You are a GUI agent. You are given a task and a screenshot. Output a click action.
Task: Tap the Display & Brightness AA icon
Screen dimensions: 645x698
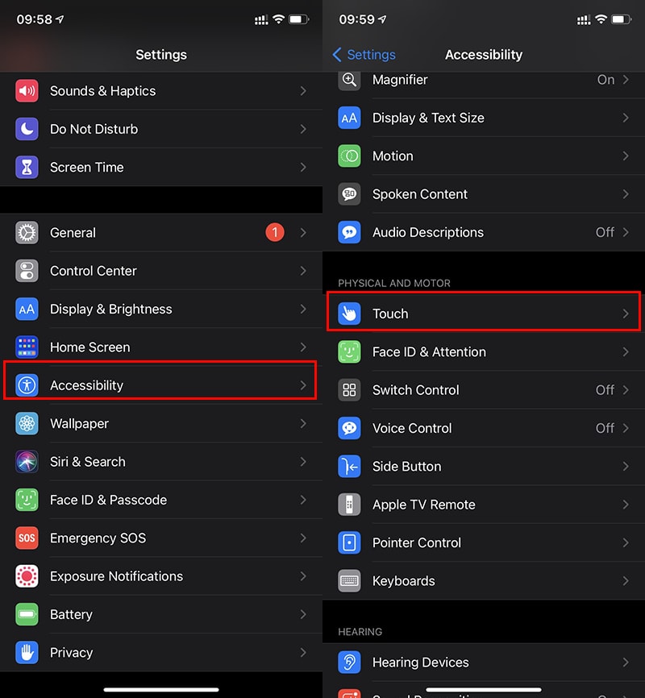tap(27, 309)
